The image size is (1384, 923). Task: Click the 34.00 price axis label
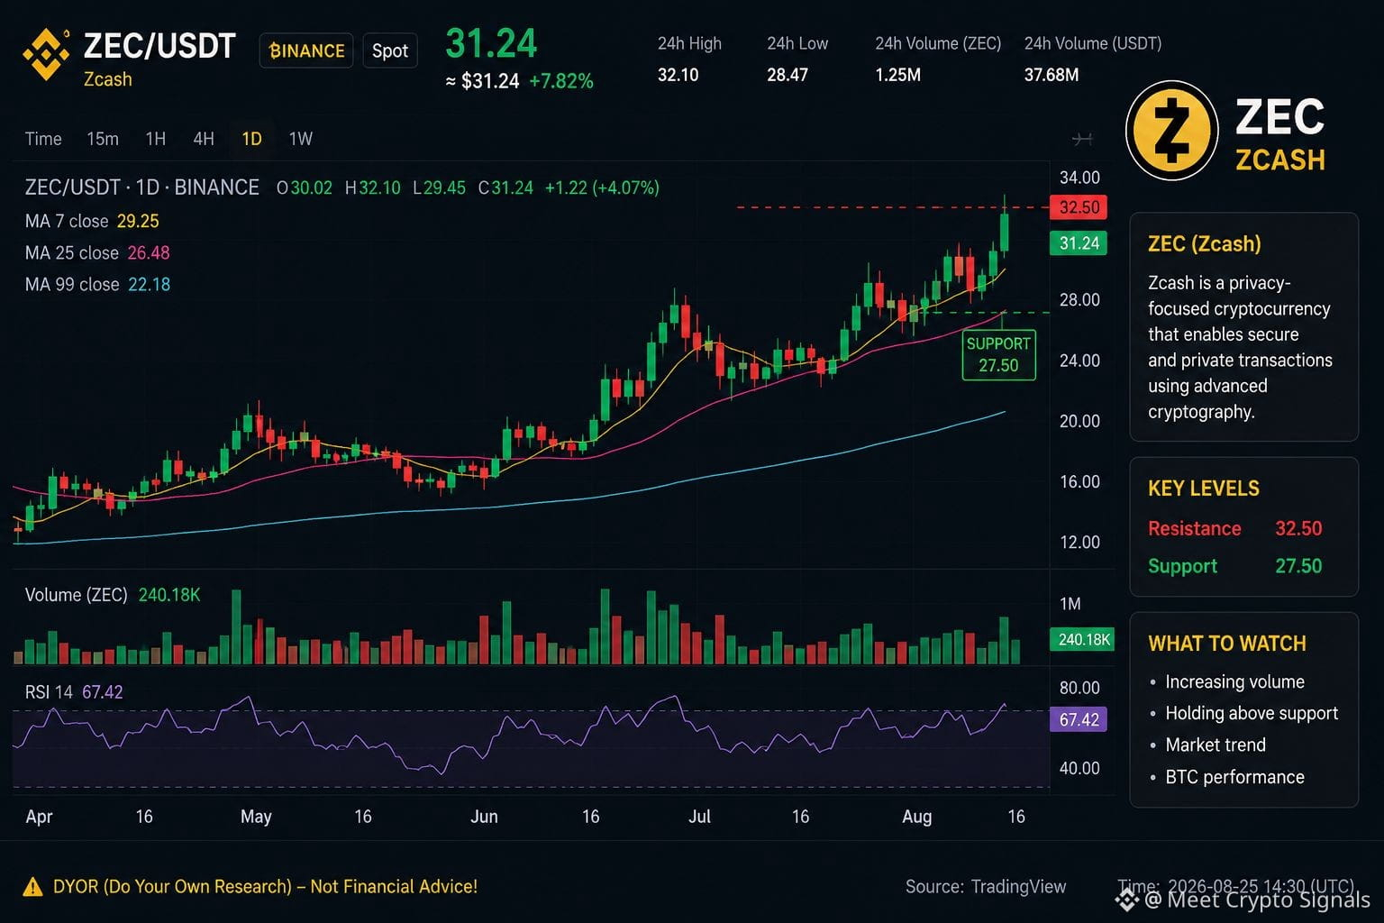tap(1079, 177)
